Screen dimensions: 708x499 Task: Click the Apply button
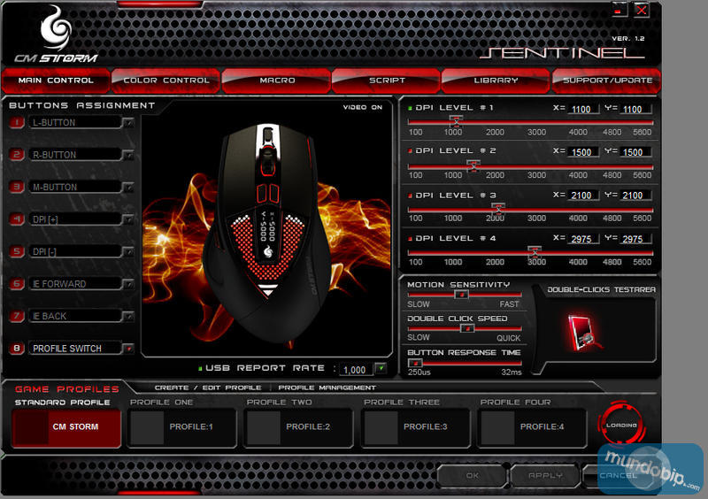click(x=545, y=475)
